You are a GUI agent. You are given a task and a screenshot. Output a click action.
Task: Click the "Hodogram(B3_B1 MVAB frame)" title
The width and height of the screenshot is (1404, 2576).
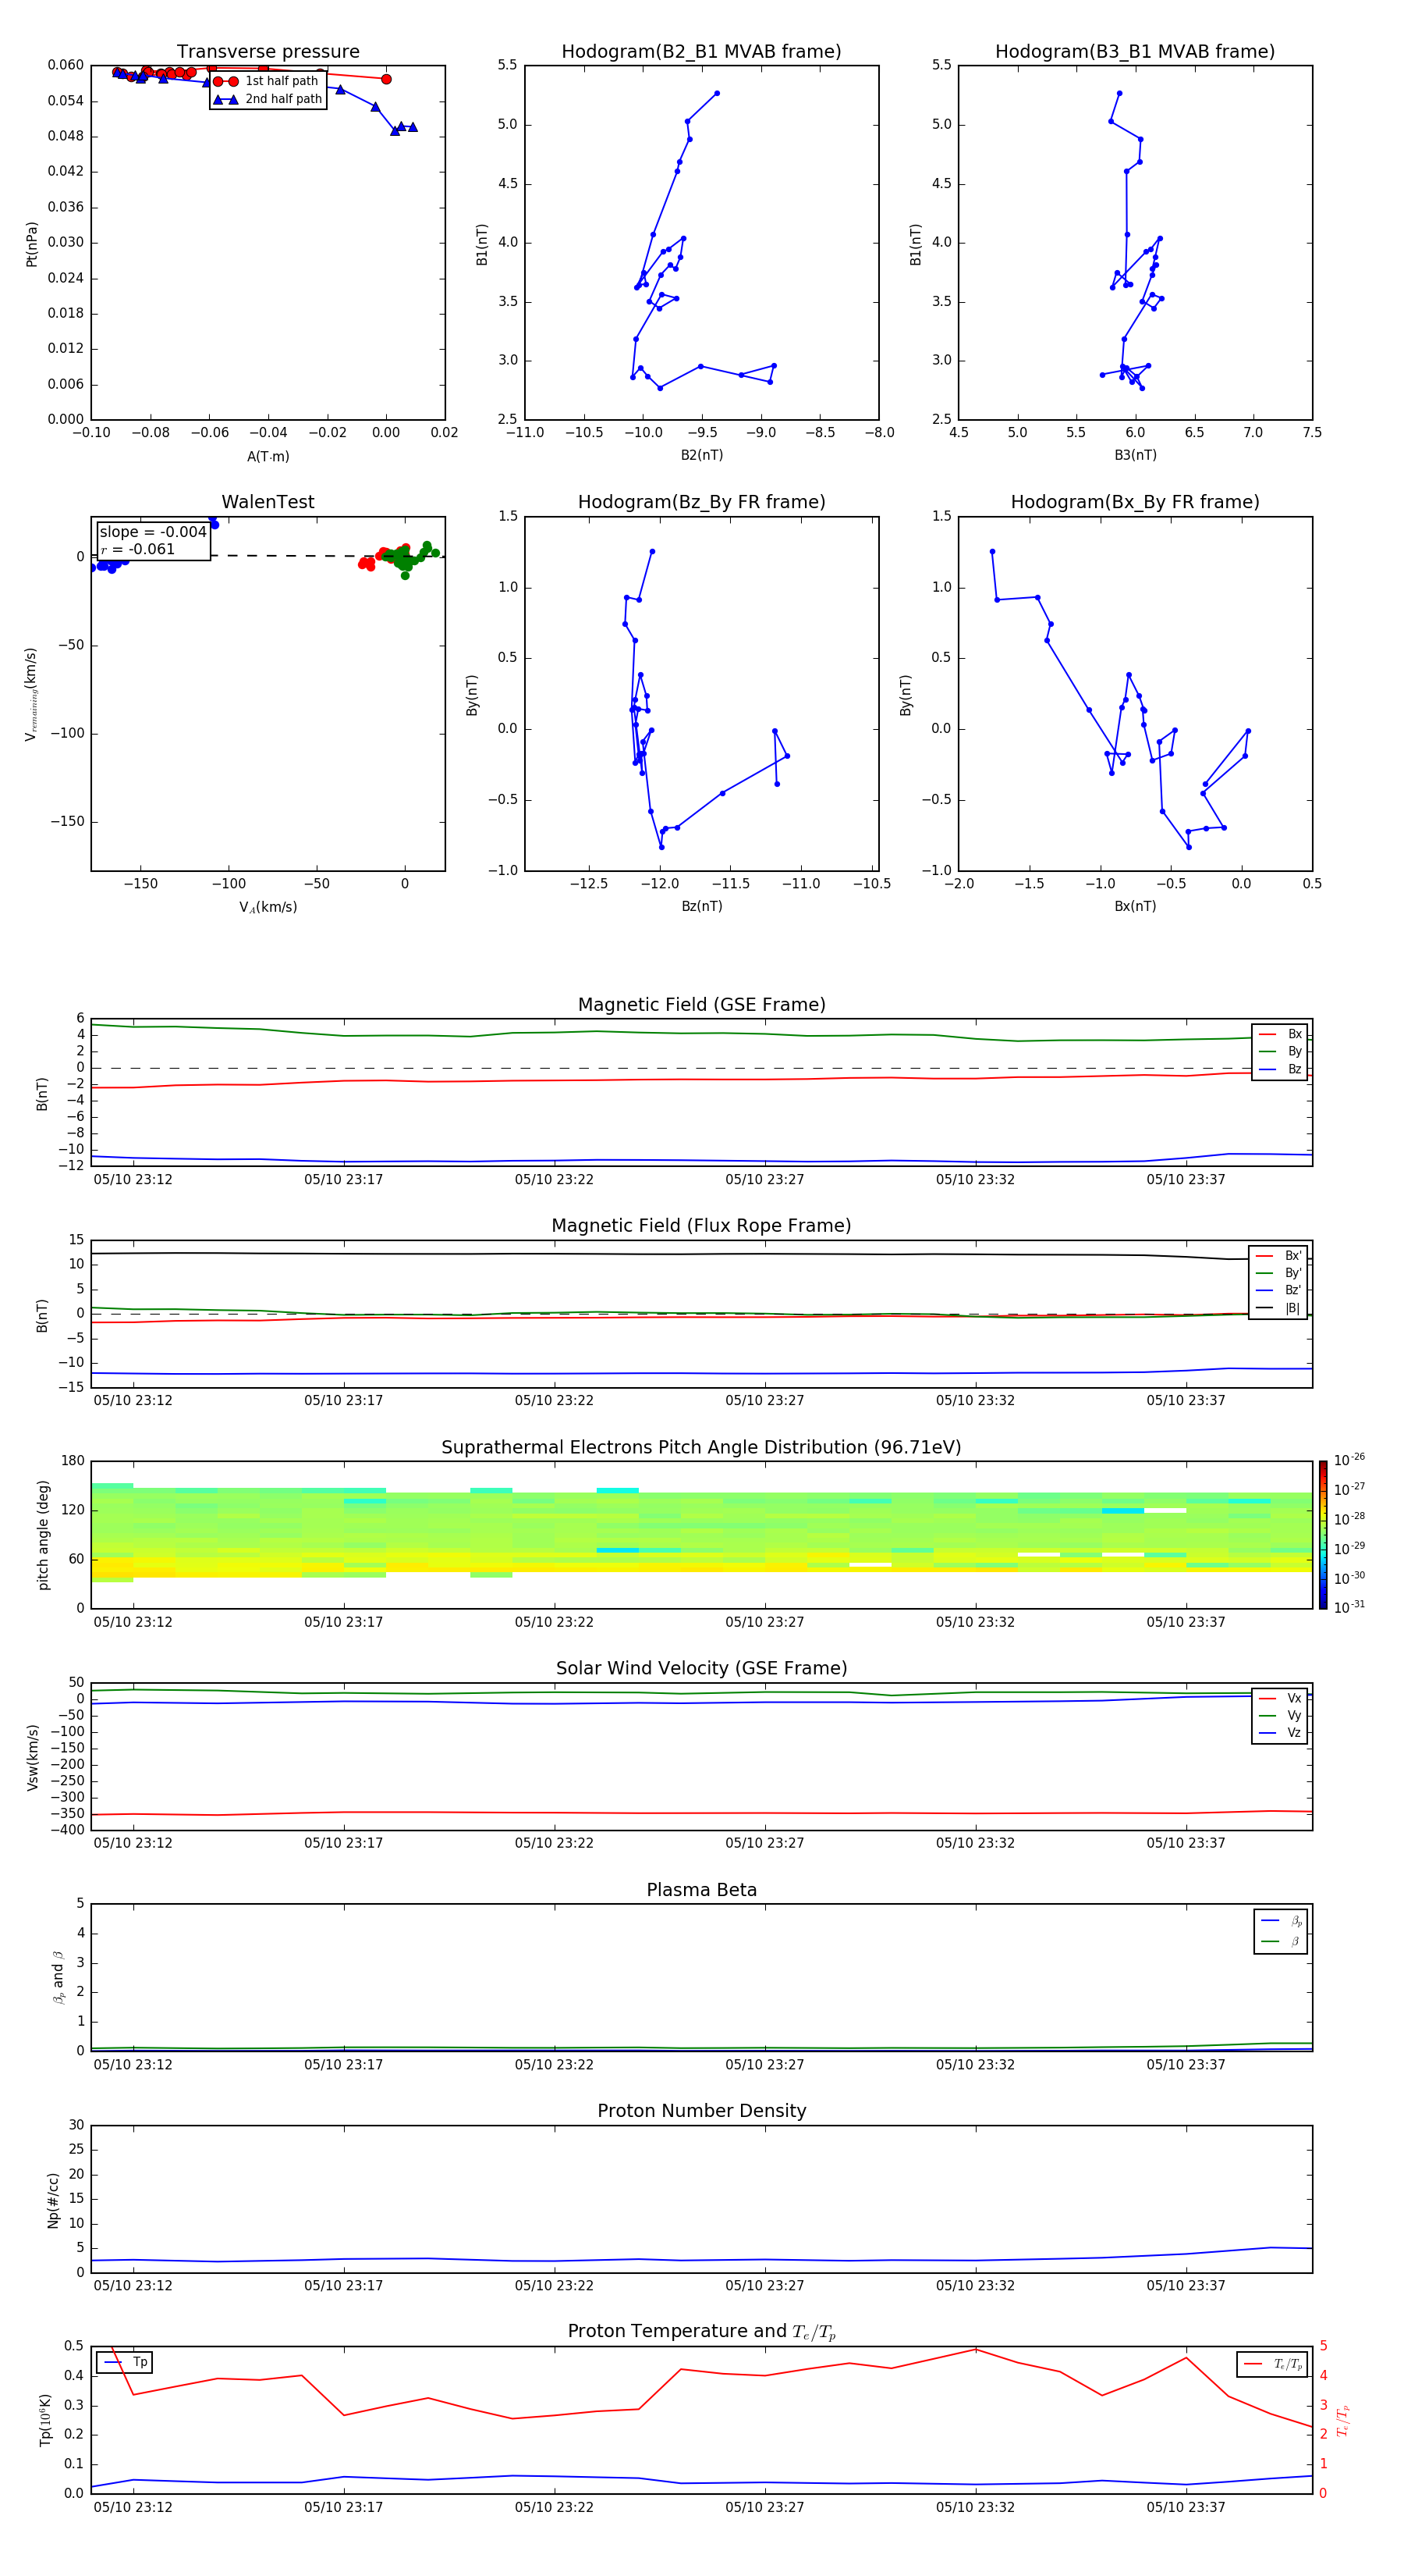[1135, 52]
